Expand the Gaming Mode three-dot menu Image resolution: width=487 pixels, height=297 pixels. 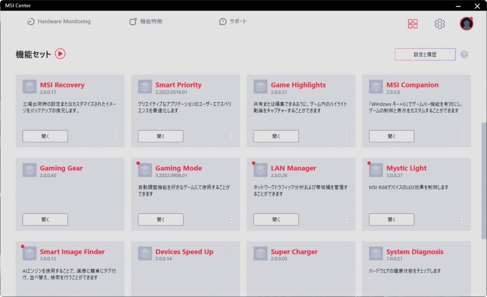(x=231, y=219)
